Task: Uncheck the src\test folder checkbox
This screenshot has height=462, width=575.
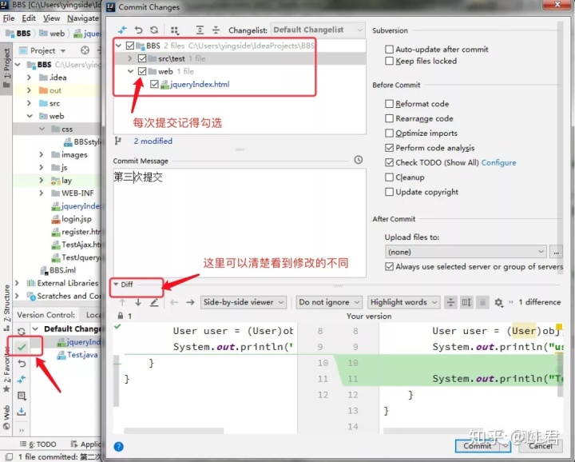Action: (142, 58)
